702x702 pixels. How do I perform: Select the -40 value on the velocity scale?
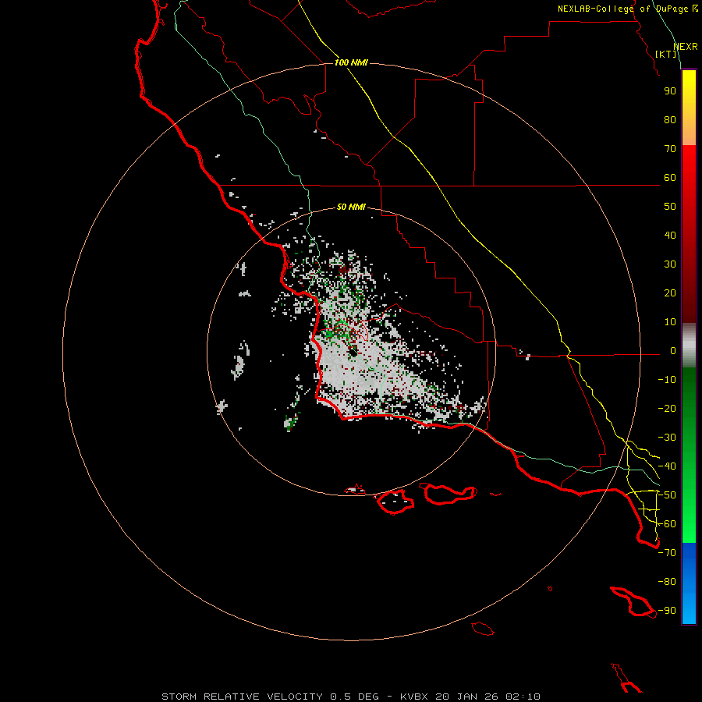pos(667,466)
